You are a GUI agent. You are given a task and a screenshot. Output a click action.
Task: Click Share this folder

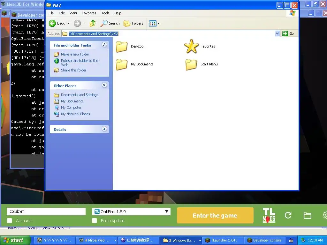pyautogui.click(x=73, y=70)
